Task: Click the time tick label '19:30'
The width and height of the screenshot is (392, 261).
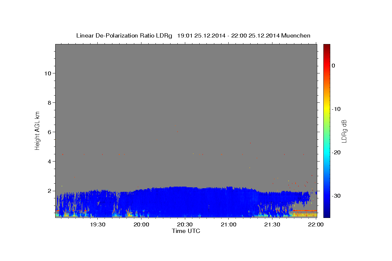Action: point(98,224)
